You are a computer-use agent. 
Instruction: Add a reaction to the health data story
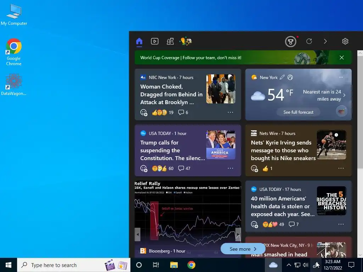click(x=255, y=224)
